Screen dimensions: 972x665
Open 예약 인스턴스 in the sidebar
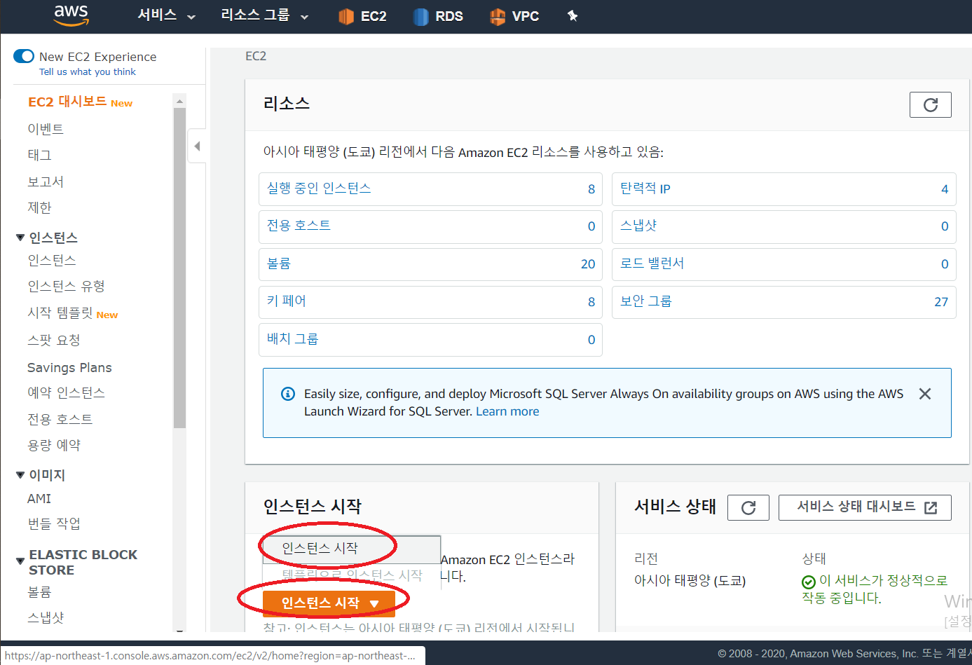pos(66,392)
